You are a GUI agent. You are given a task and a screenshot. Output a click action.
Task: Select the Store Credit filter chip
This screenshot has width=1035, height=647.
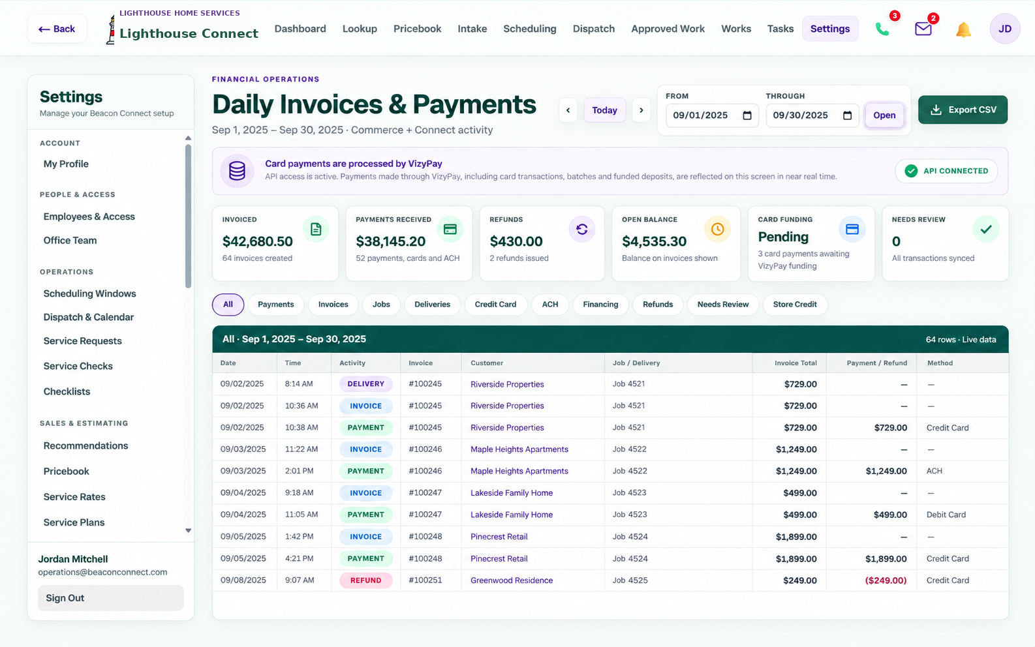794,305
